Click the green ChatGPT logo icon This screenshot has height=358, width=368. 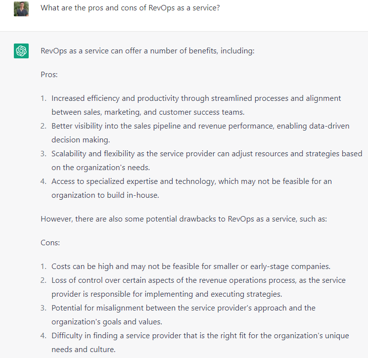[x=21, y=51]
